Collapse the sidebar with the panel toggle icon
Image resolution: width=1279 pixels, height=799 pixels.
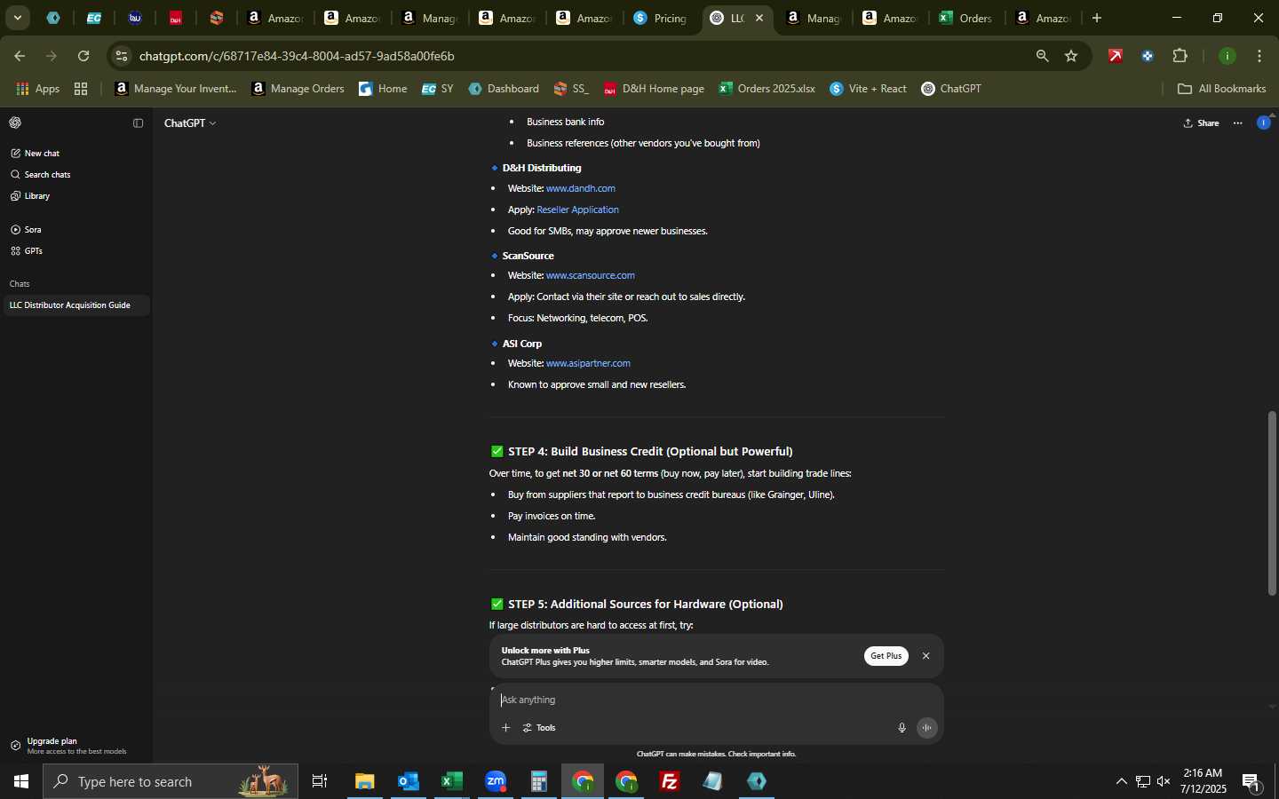point(138,123)
